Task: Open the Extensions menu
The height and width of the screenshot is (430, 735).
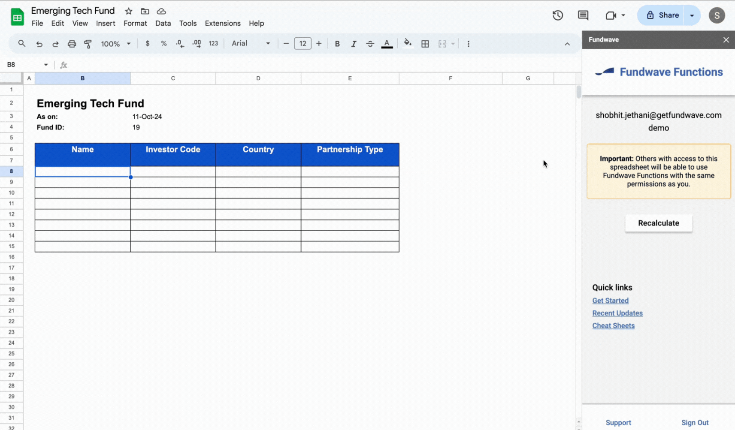Action: [x=223, y=23]
